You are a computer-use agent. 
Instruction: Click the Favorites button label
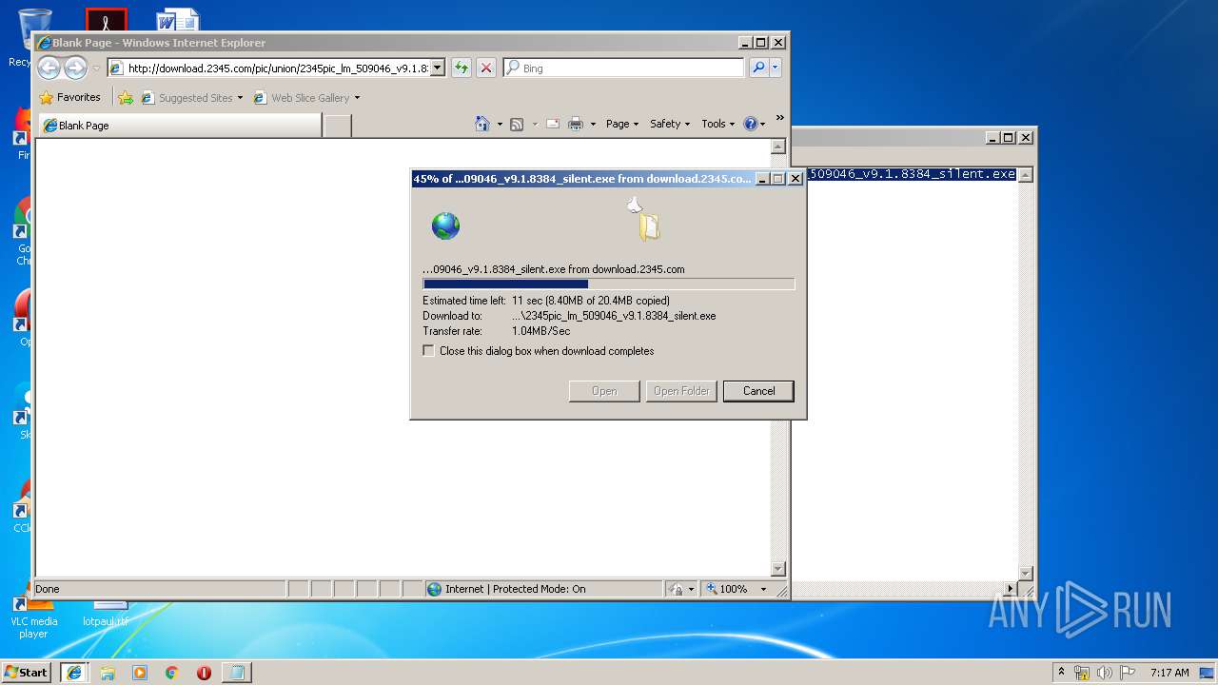[x=78, y=97]
